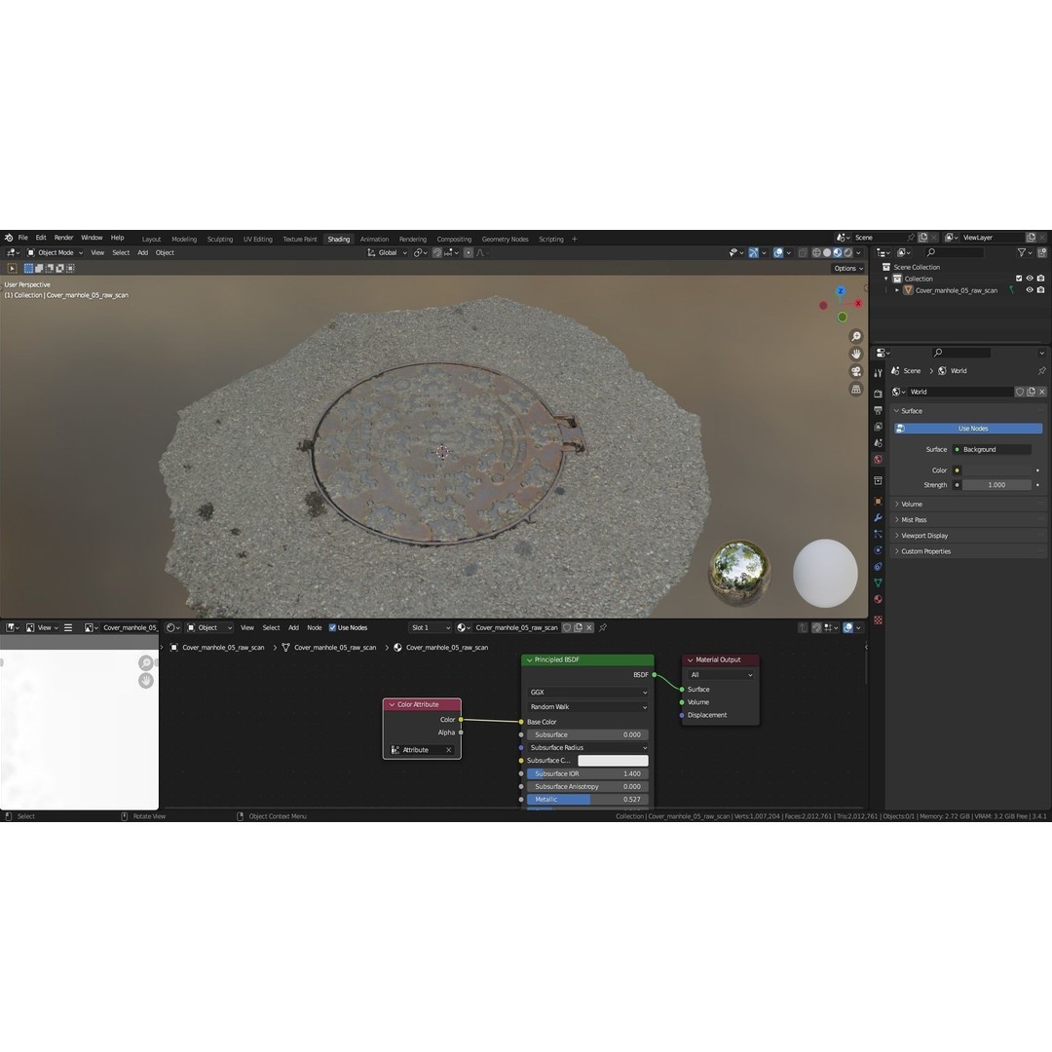Open the Render menu

click(63, 238)
